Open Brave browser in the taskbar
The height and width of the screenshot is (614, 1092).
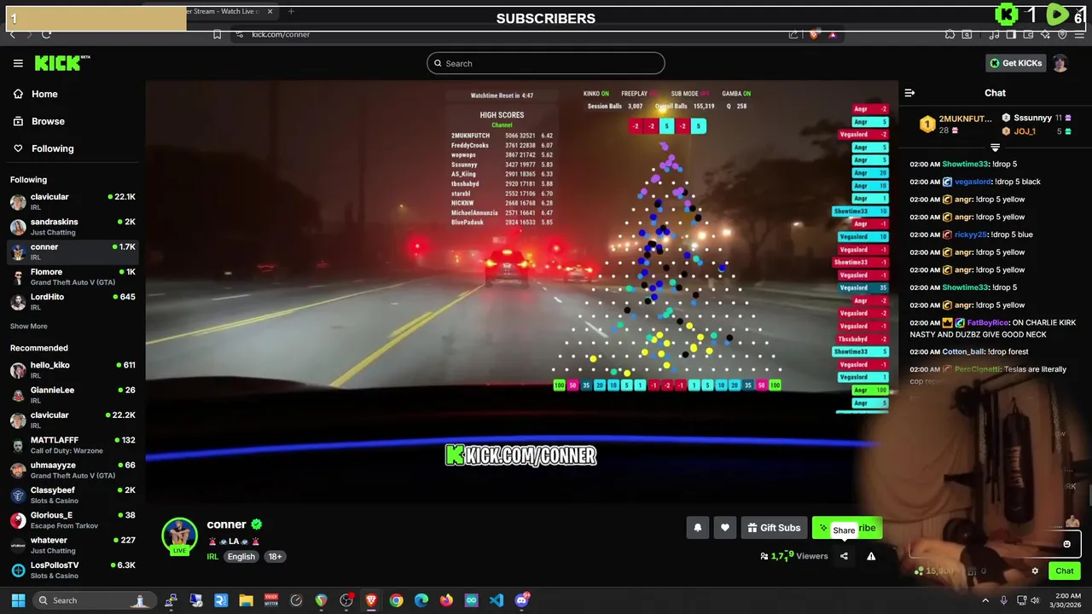click(371, 600)
